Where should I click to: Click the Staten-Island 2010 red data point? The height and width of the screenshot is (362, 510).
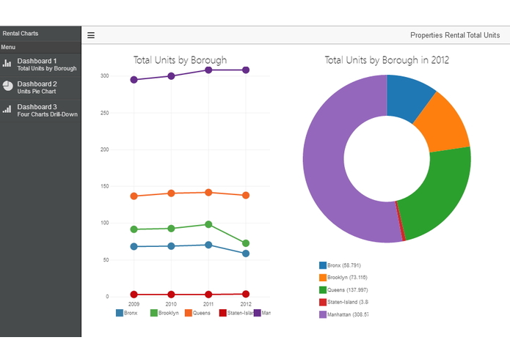(x=171, y=295)
